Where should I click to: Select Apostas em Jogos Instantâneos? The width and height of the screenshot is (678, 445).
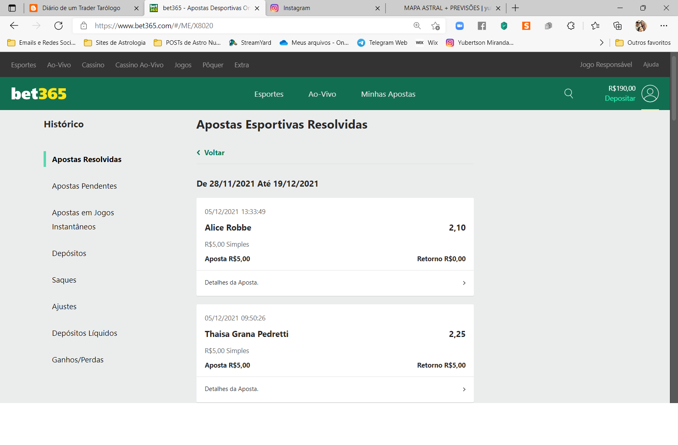pyautogui.click(x=83, y=220)
